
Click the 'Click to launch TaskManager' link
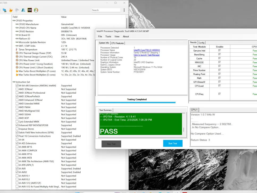tap(147, 55)
